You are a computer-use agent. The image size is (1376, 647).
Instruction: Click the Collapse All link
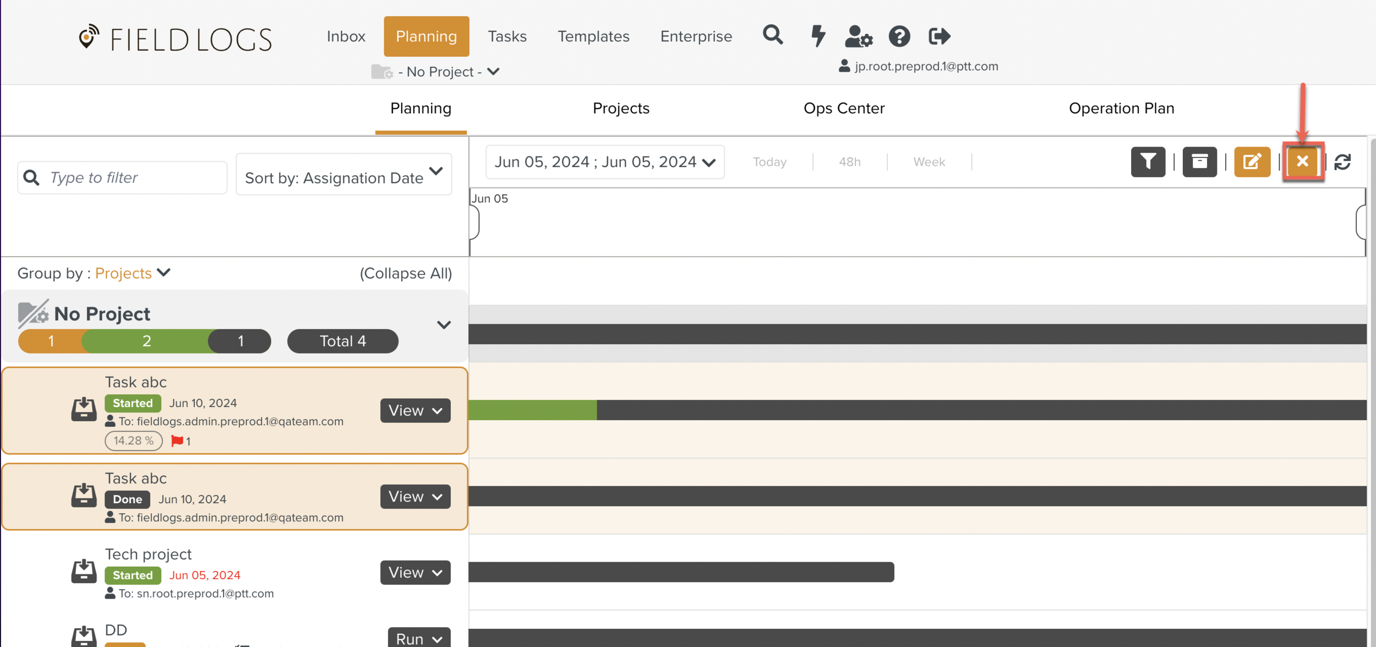[406, 273]
